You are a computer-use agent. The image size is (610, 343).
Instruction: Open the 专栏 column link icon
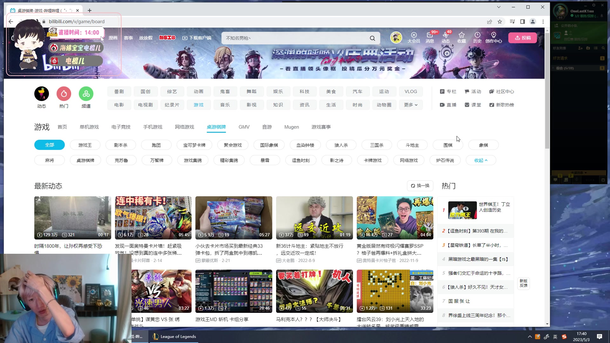coord(448,91)
